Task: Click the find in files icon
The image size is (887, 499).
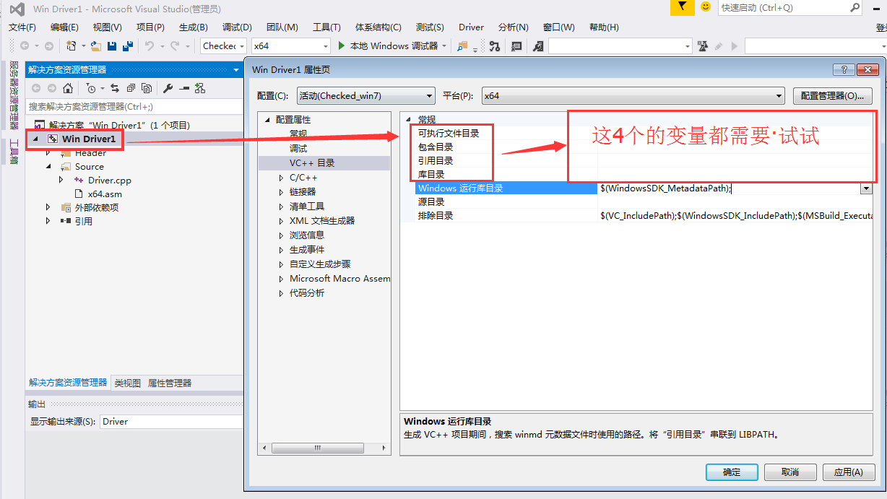Action: tap(462, 45)
